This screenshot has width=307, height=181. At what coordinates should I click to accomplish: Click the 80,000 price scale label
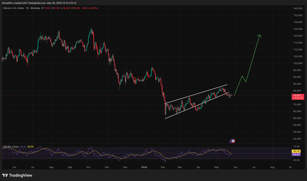(297, 91)
